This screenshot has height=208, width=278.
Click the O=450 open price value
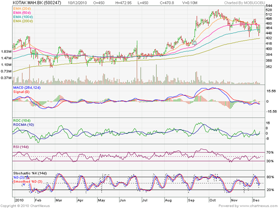99,3
